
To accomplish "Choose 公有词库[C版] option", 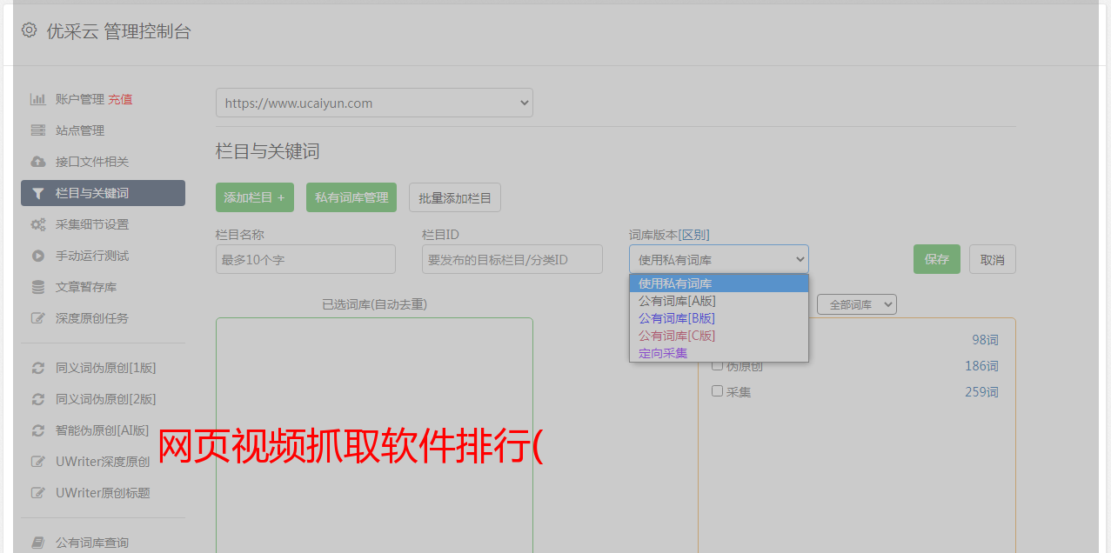I will [x=719, y=336].
